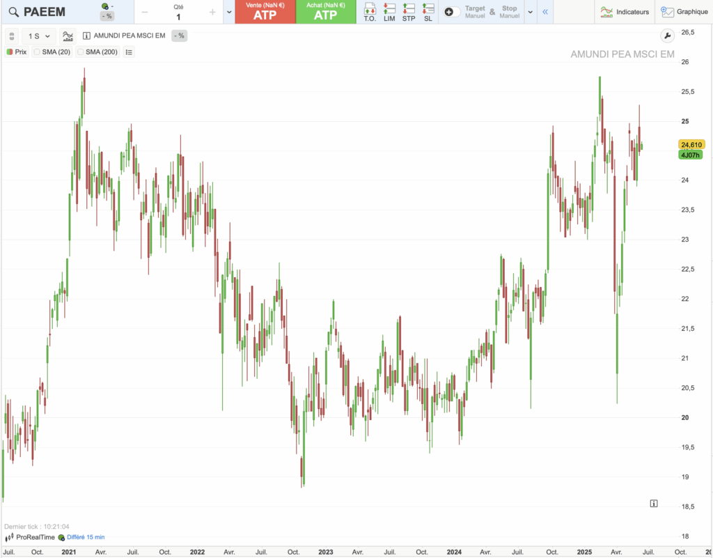Collapse the order bar with double chevron
The height and width of the screenshot is (558, 713).
544,13
